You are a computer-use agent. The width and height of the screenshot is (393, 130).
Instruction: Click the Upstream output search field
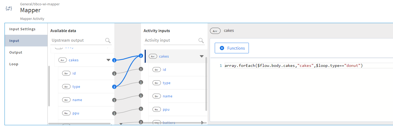[77, 40]
